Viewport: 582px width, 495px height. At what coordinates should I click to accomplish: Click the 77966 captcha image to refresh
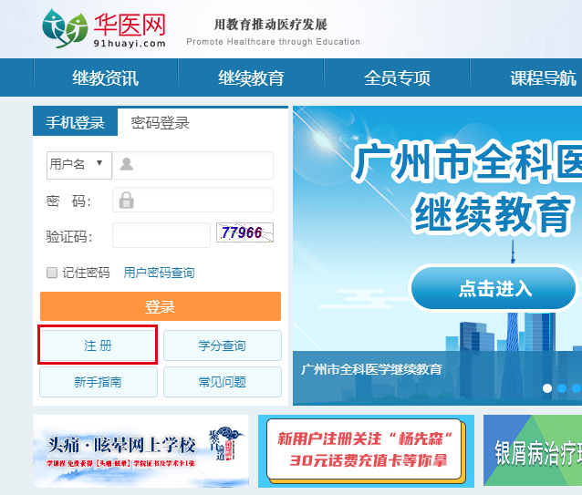click(245, 232)
